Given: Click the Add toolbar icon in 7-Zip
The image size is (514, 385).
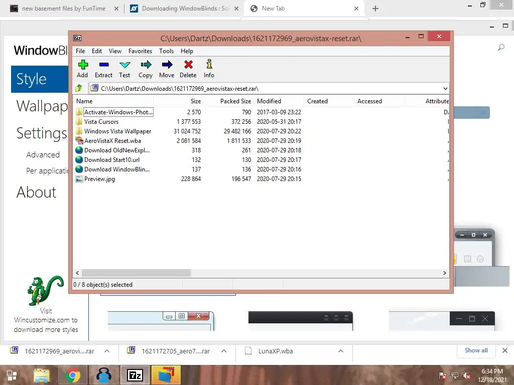Looking at the screenshot, I should click(83, 65).
